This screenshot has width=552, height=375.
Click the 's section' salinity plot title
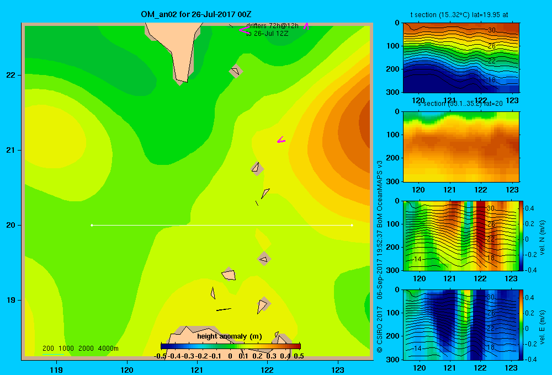click(460, 104)
